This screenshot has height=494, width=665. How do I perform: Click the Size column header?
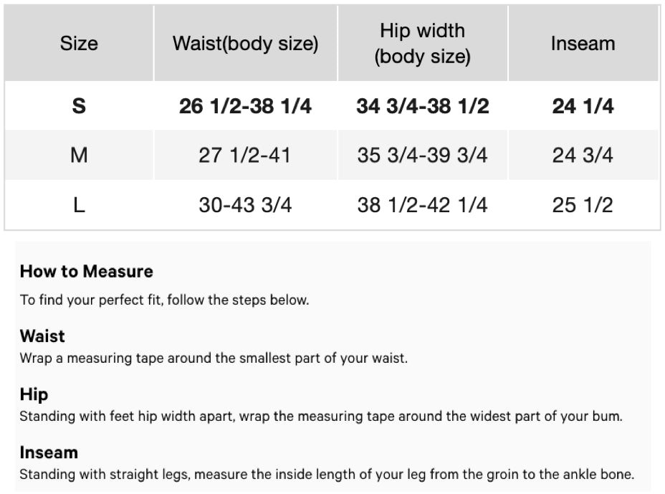[79, 44]
